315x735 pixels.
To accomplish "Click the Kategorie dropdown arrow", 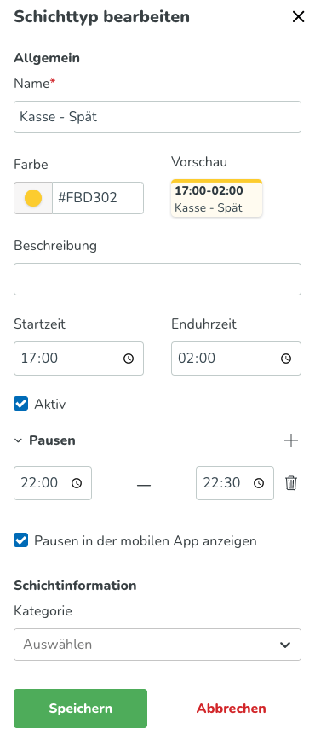I will (285, 645).
